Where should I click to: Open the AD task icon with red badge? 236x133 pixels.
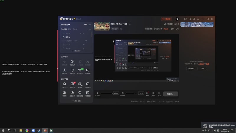click(x=72, y=84)
